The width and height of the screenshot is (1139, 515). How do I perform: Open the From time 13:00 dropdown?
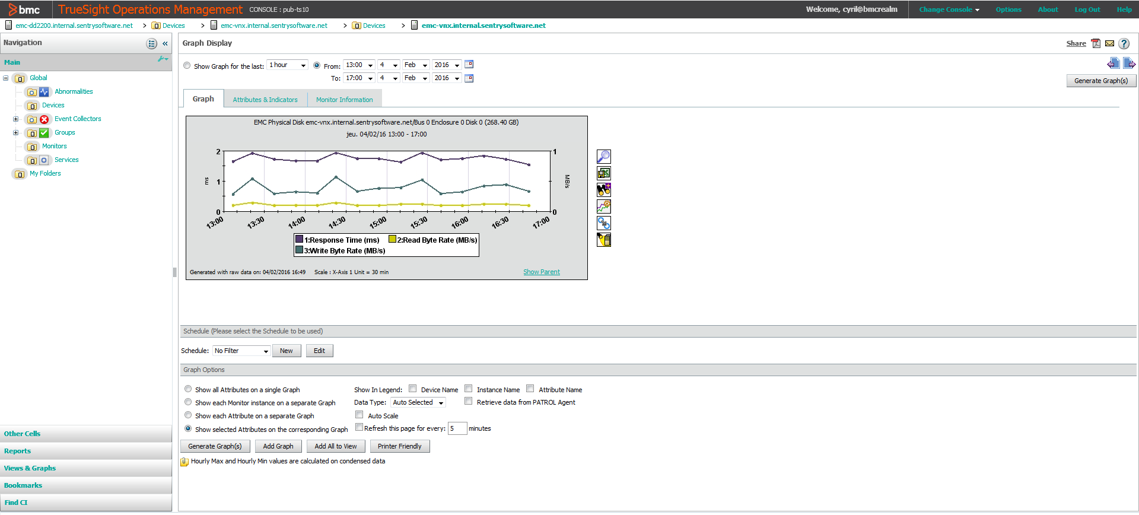coord(359,65)
